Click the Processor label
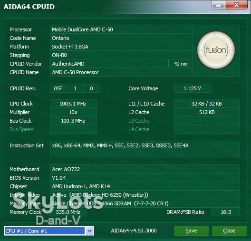The image size is (251, 241). (20, 29)
